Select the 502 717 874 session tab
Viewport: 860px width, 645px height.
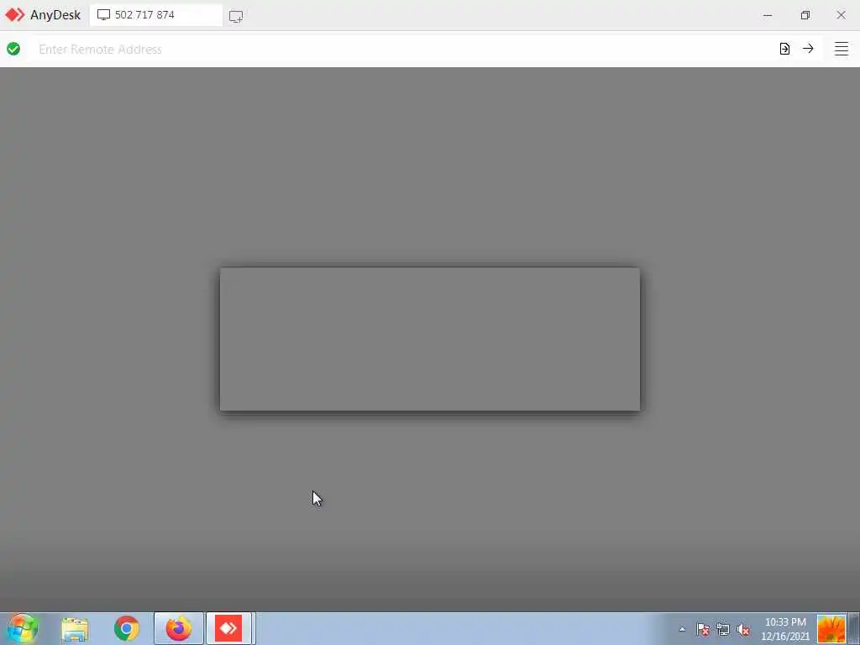pyautogui.click(x=156, y=15)
